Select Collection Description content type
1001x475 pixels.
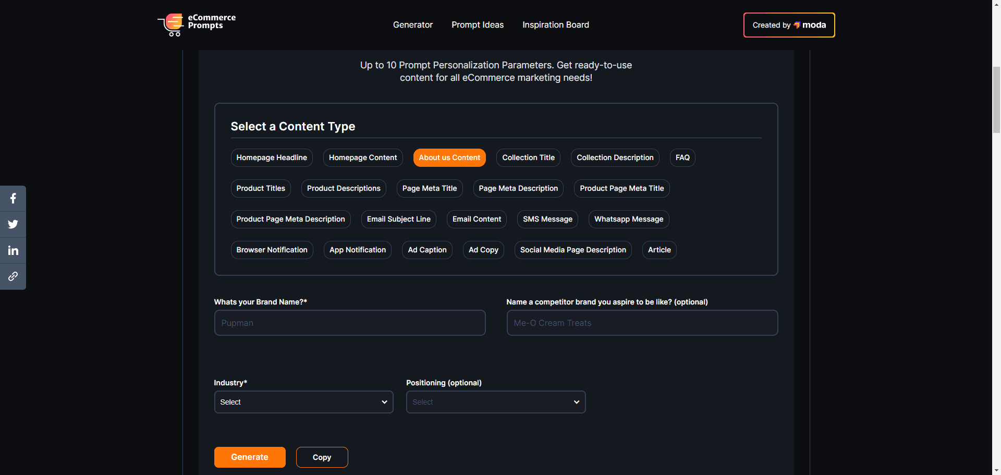pyautogui.click(x=615, y=157)
